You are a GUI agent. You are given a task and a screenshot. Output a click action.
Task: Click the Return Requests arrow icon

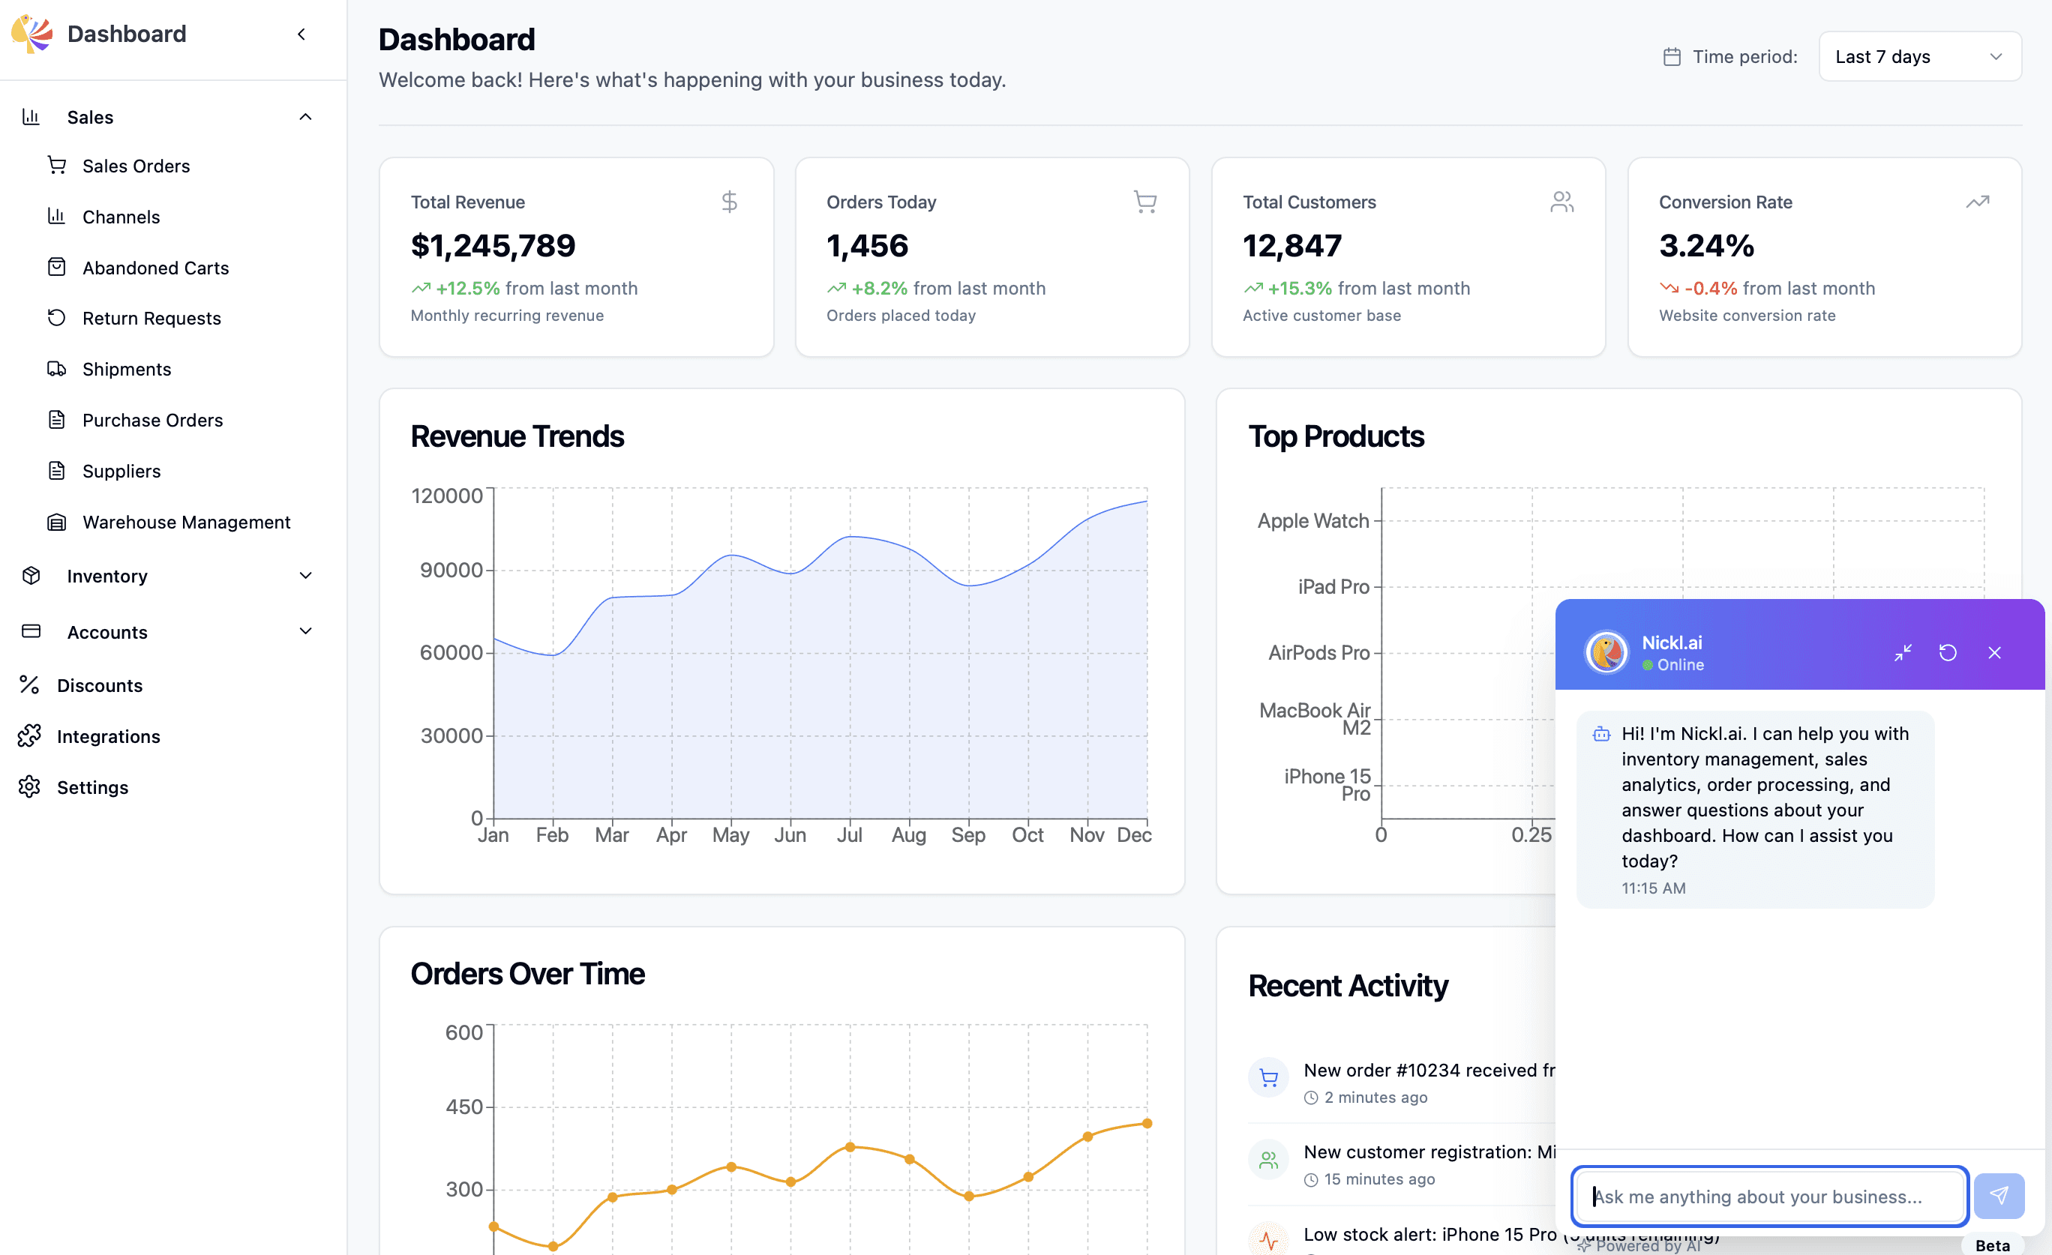pyautogui.click(x=57, y=318)
